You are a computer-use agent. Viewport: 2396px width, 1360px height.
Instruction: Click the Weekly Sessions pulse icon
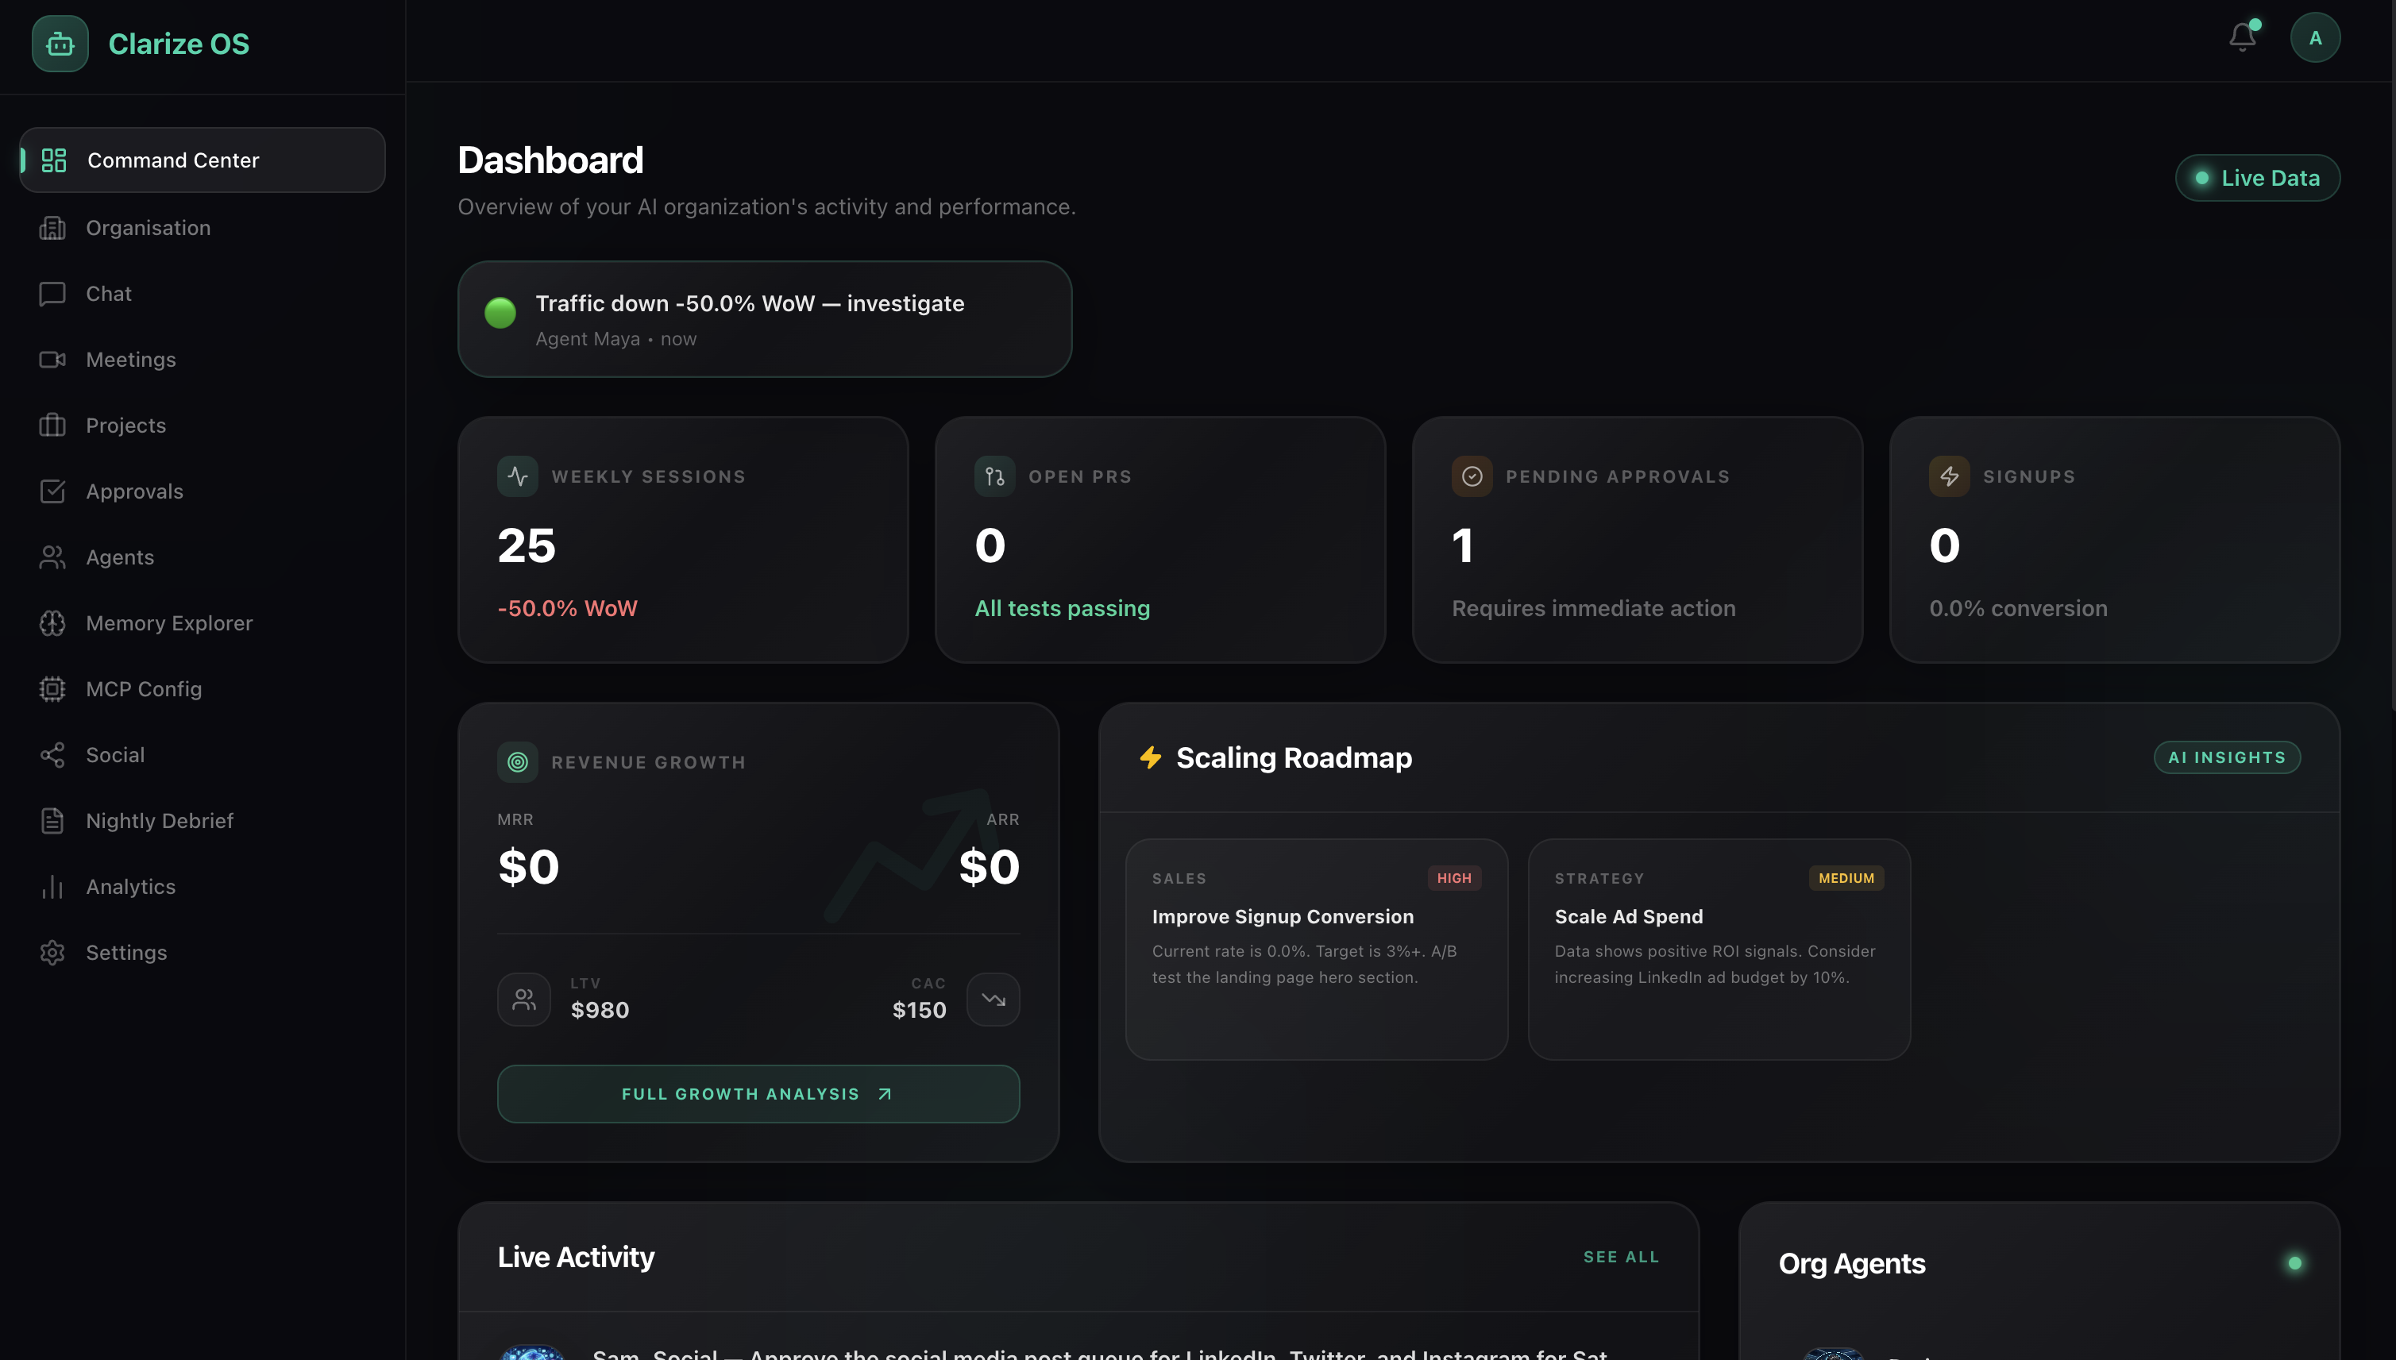(518, 476)
